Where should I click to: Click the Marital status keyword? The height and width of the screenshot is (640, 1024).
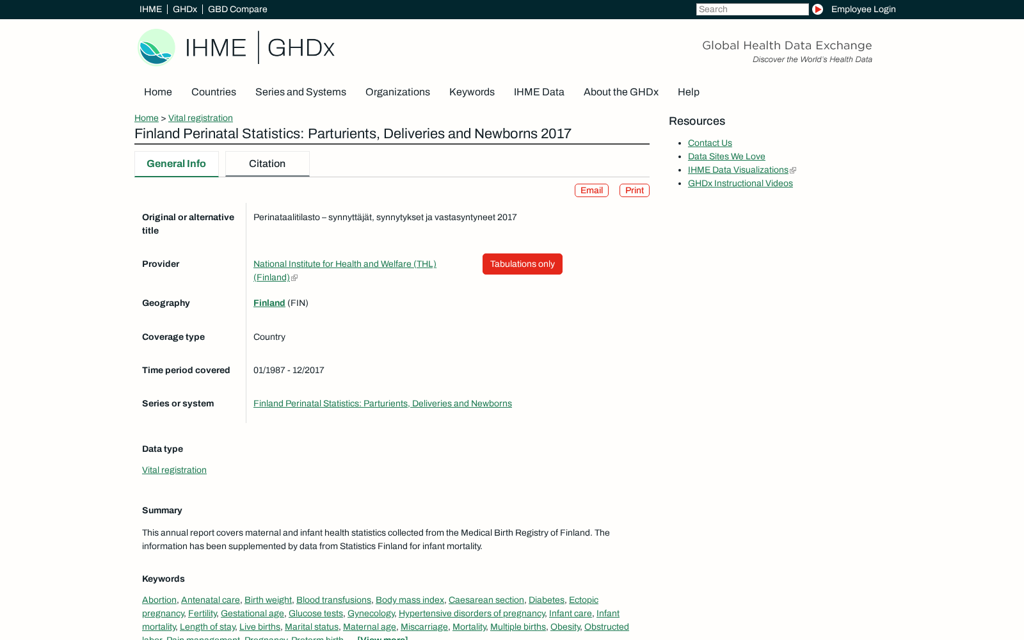(312, 627)
